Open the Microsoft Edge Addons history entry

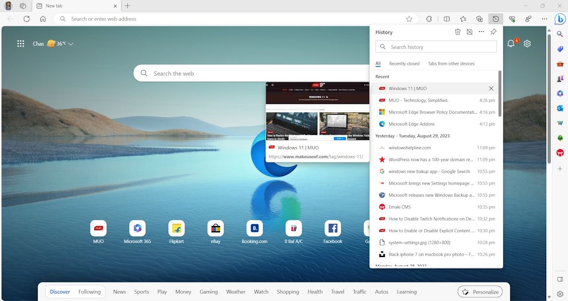pos(411,124)
